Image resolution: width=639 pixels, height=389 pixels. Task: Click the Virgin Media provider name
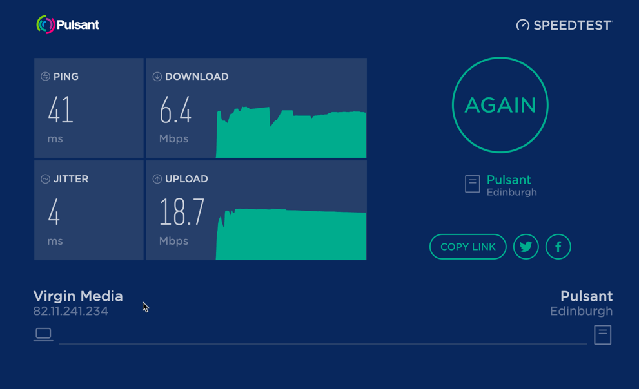tap(78, 296)
